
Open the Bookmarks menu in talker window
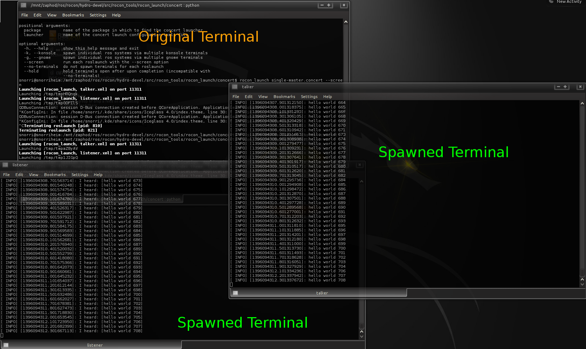[284, 97]
